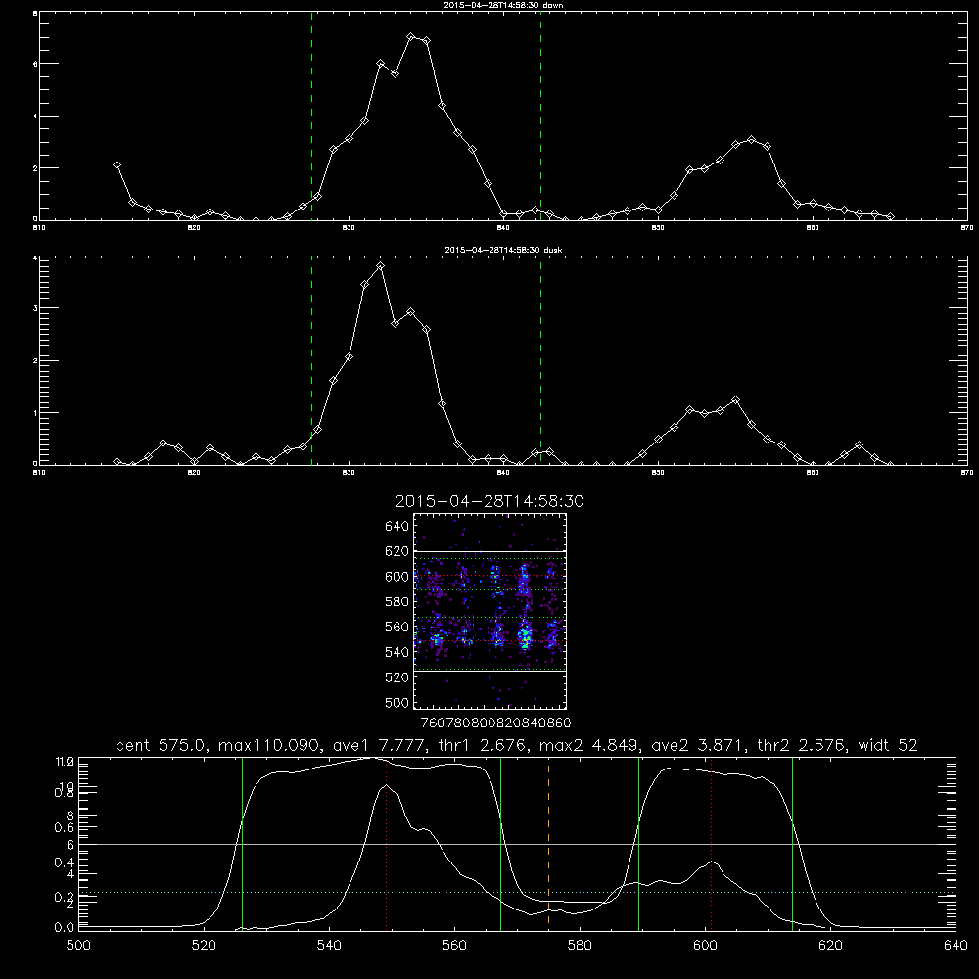Click the '640' label on heatmap y-axis
The image size is (979, 979).
(x=397, y=526)
